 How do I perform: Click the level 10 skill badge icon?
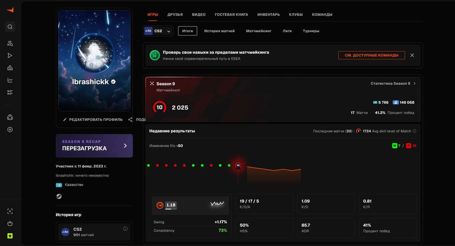point(160,107)
